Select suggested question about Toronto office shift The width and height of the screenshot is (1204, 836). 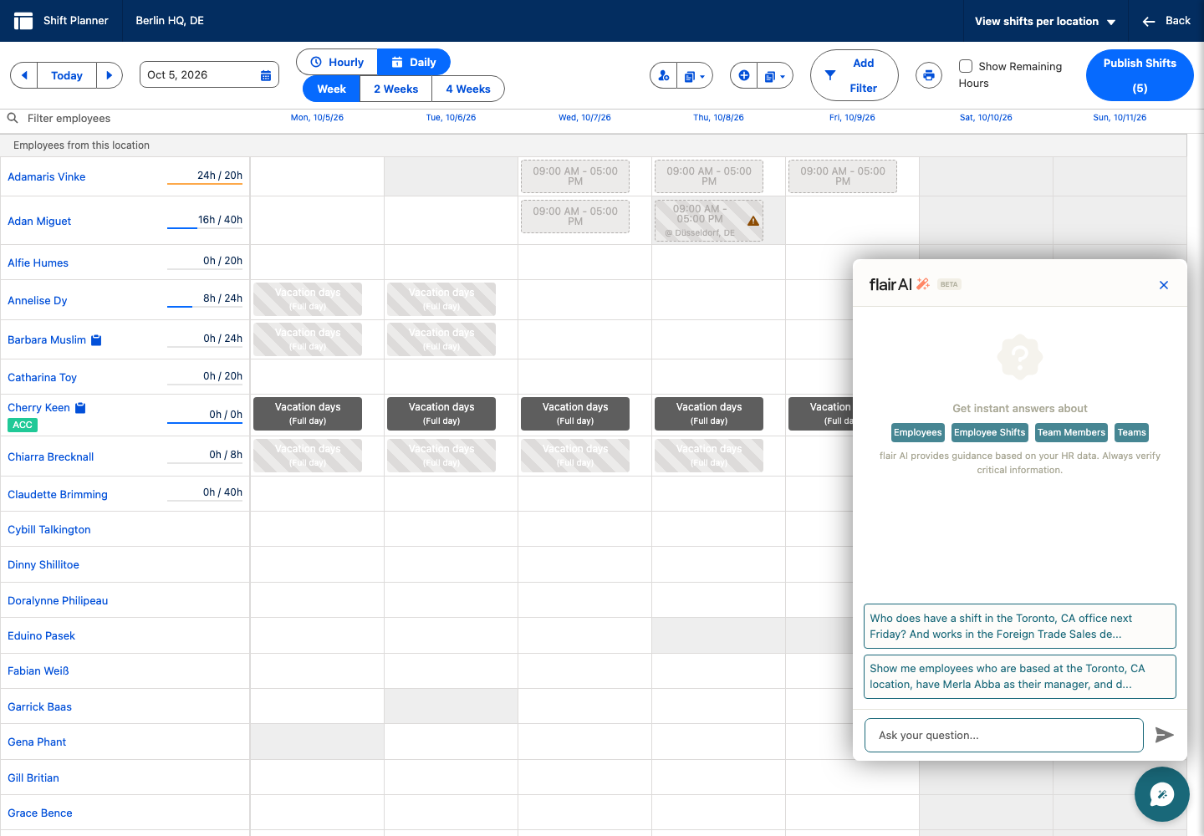pyautogui.click(x=1020, y=626)
